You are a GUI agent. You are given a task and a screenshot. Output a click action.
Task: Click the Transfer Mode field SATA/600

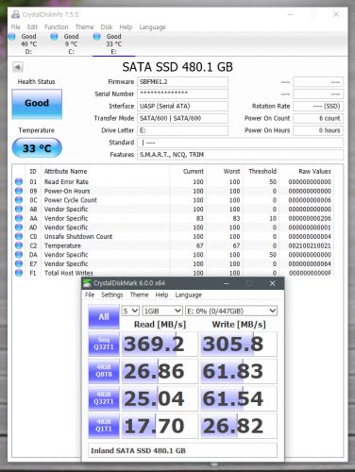click(182, 118)
